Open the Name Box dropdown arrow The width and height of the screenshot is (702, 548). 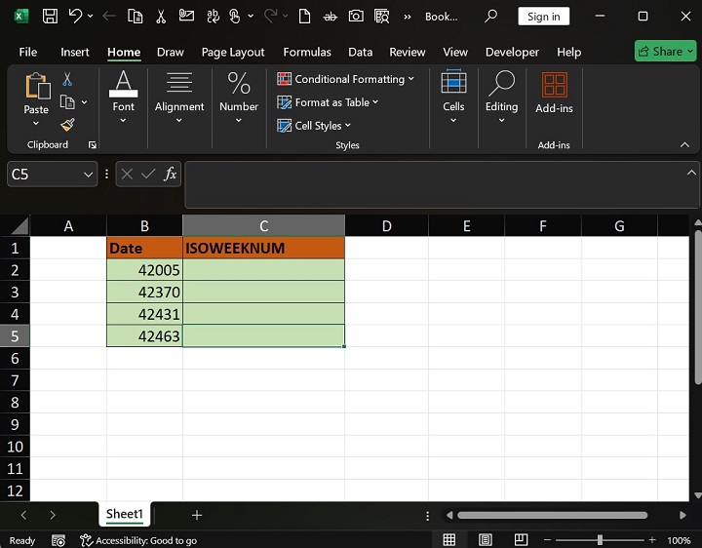[88, 175]
